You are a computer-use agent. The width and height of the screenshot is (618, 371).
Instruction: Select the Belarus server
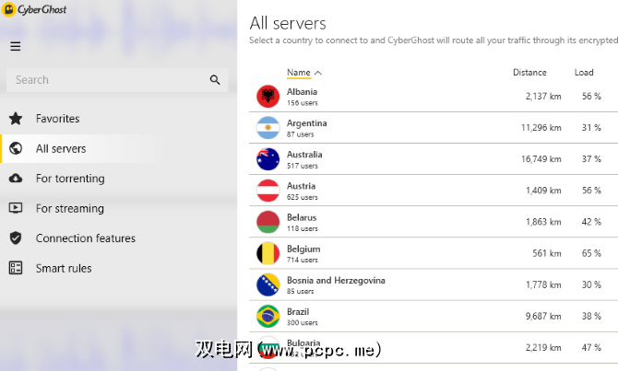(434, 222)
